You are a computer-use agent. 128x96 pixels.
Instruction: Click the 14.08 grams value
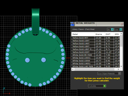98,66
